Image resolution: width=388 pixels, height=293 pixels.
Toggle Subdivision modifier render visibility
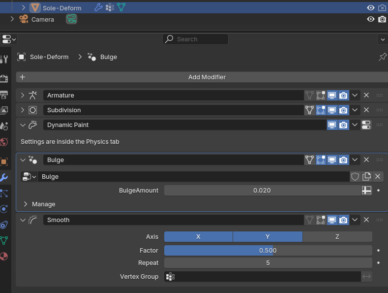(x=343, y=110)
